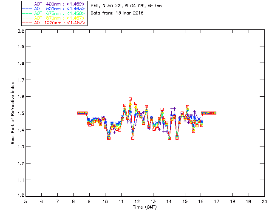Click the site header text beginning 'PML, N 50 22''
The height and width of the screenshot is (218, 272).
coord(126,6)
